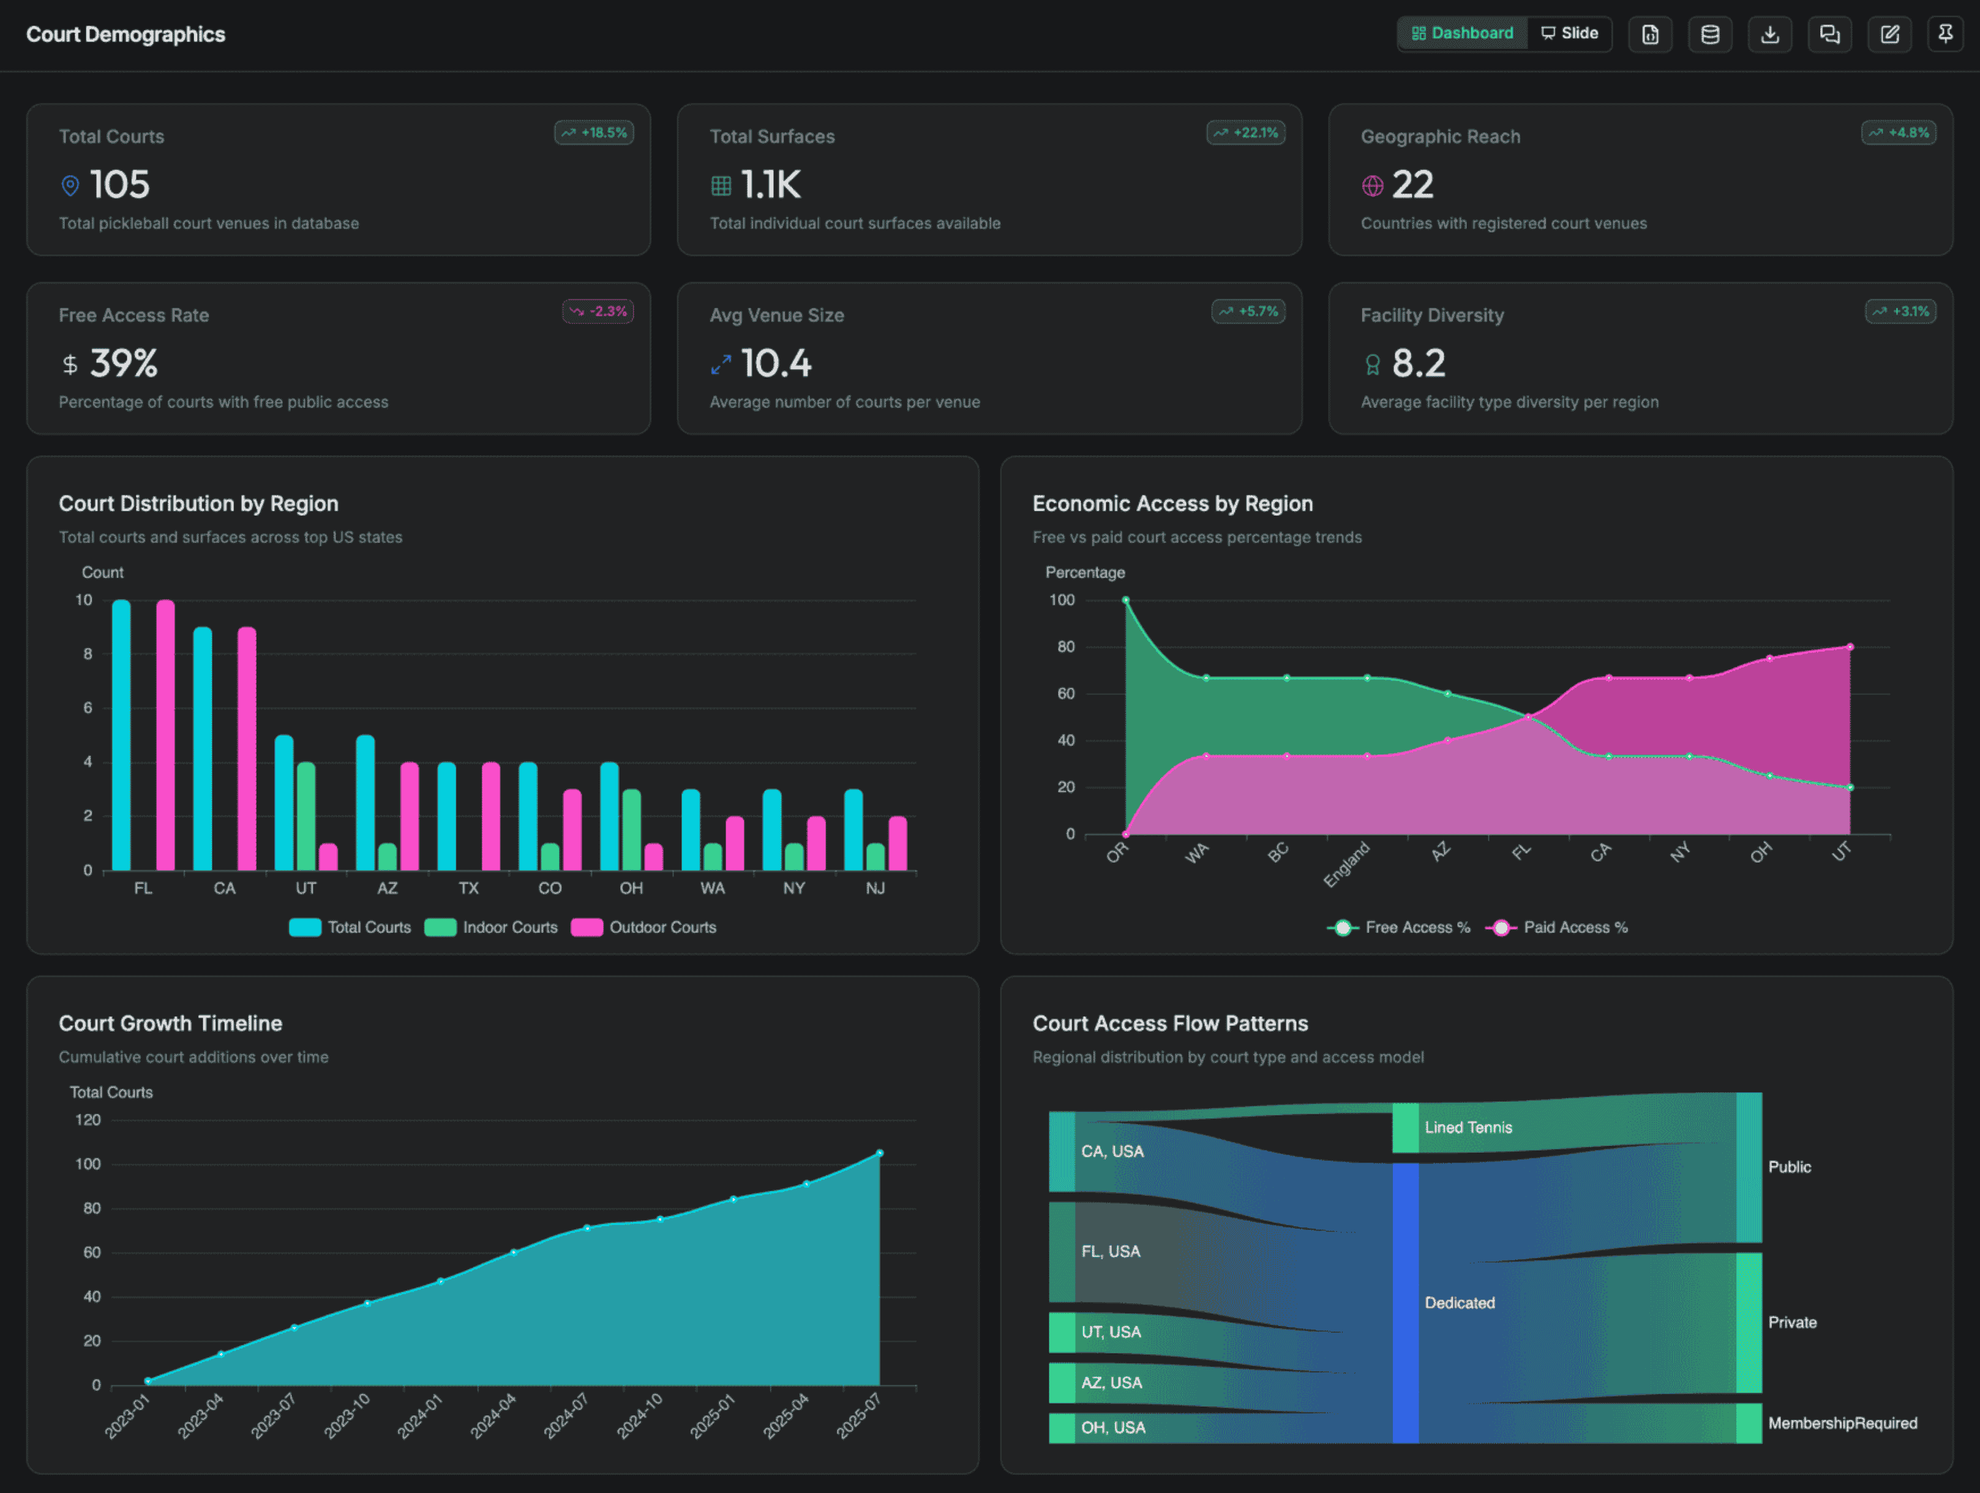Click the map pin icon beside 105
1980x1493 pixels.
(x=70, y=185)
